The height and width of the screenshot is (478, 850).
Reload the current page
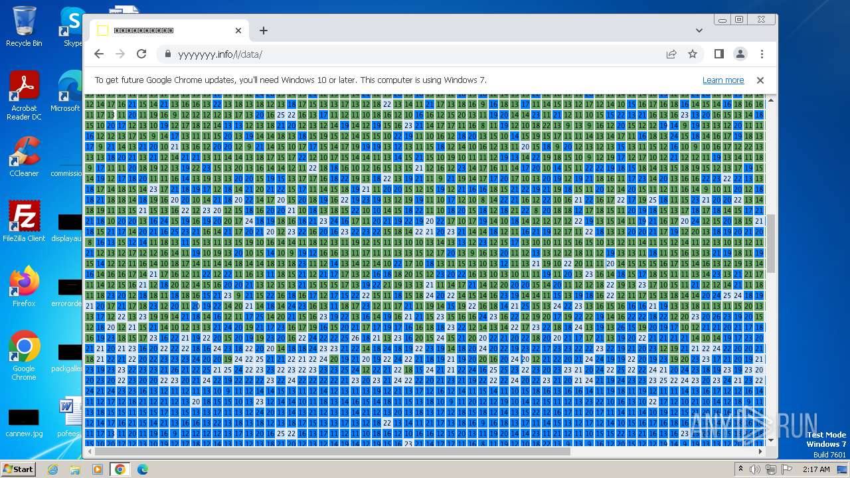tap(141, 54)
